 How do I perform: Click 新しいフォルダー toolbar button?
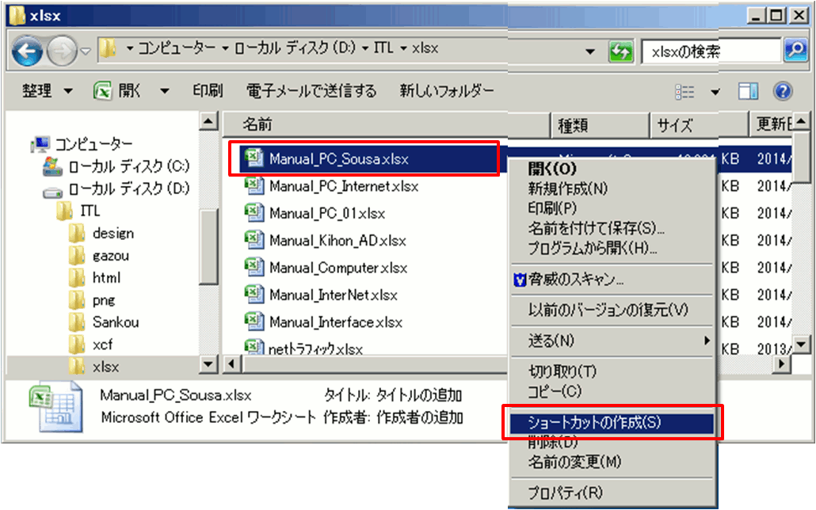pyautogui.click(x=447, y=91)
